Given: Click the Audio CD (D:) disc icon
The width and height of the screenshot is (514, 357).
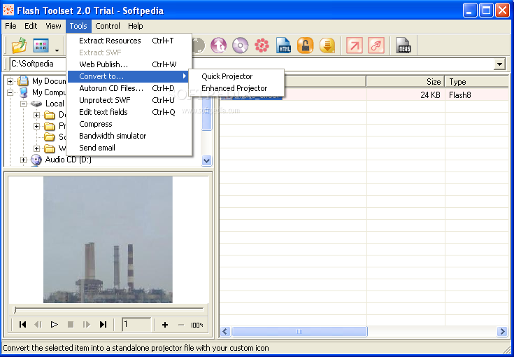Looking at the screenshot, I should click(x=36, y=160).
